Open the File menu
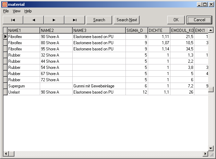 pos(6,11)
